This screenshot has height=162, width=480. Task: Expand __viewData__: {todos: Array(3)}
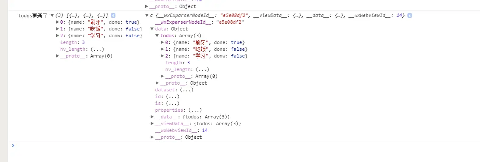[152, 124]
